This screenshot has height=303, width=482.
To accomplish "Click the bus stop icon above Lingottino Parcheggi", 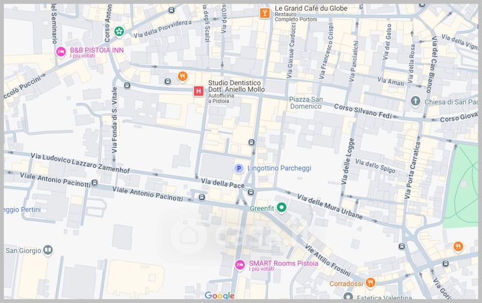I will click(251, 143).
